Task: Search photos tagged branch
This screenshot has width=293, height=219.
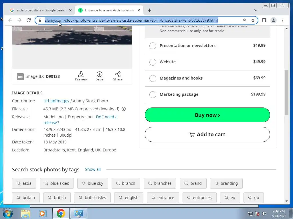Action: tap(126, 183)
